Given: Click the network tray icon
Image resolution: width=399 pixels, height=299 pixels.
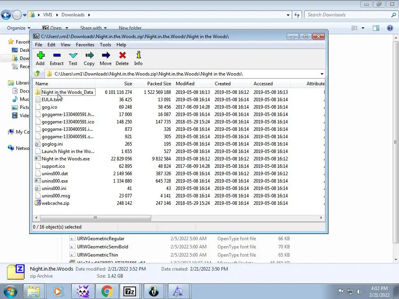Looking at the screenshot, I should 350,292.
